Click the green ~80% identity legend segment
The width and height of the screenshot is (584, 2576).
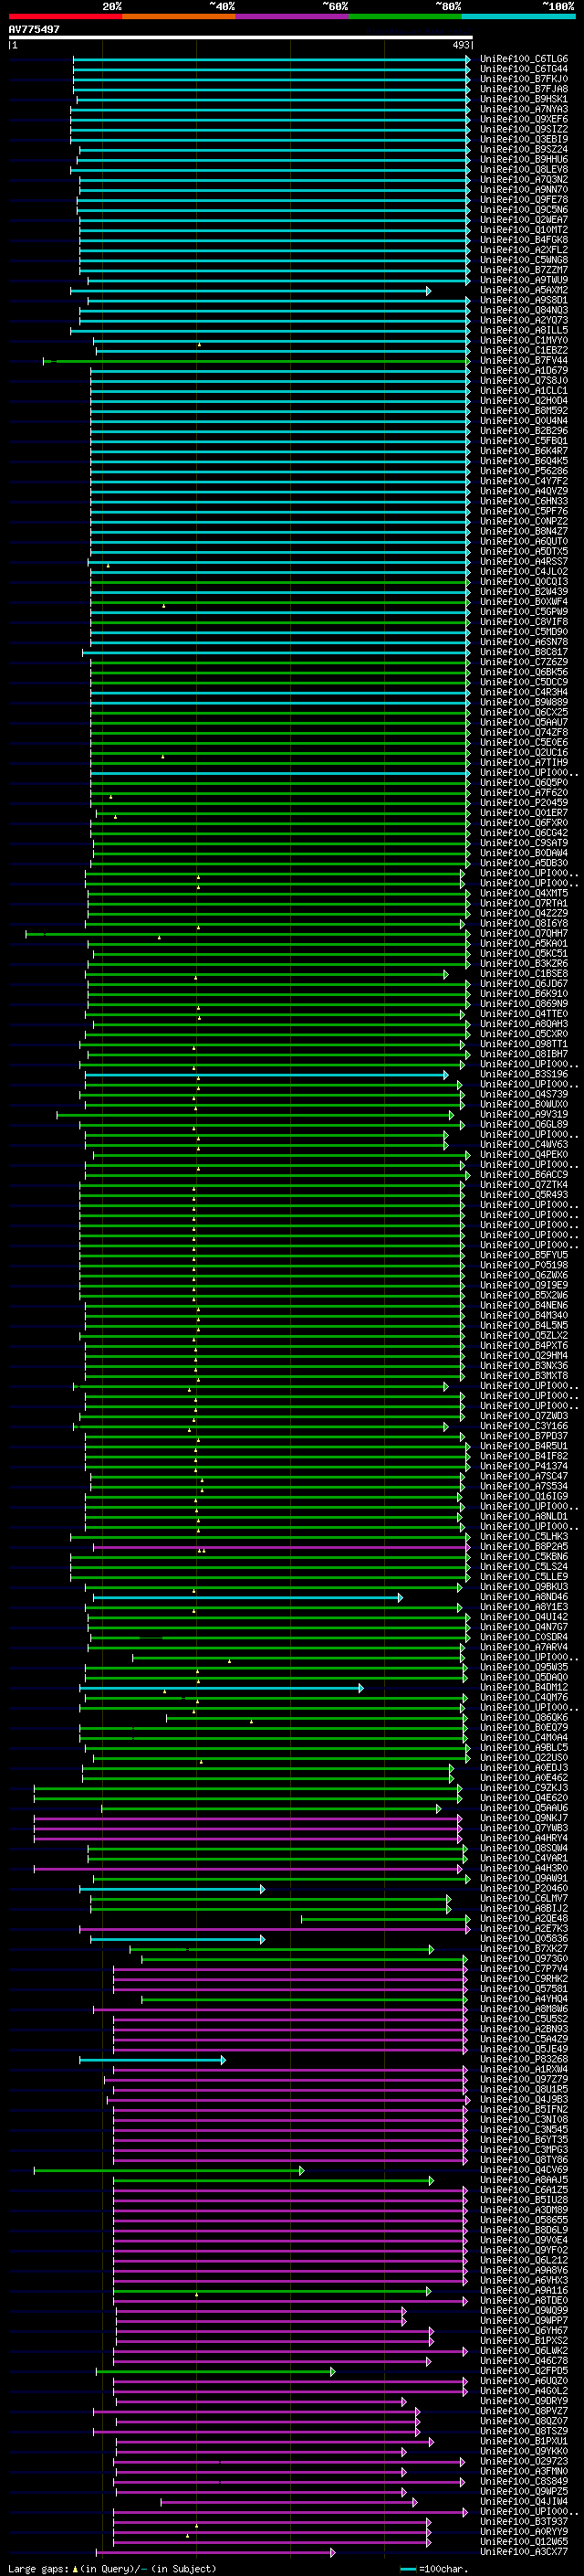[404, 16]
